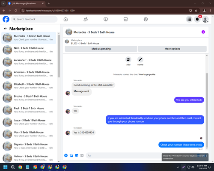Show hidden system tray icons
Screen dimensions: 214x171
coord(178,167)
